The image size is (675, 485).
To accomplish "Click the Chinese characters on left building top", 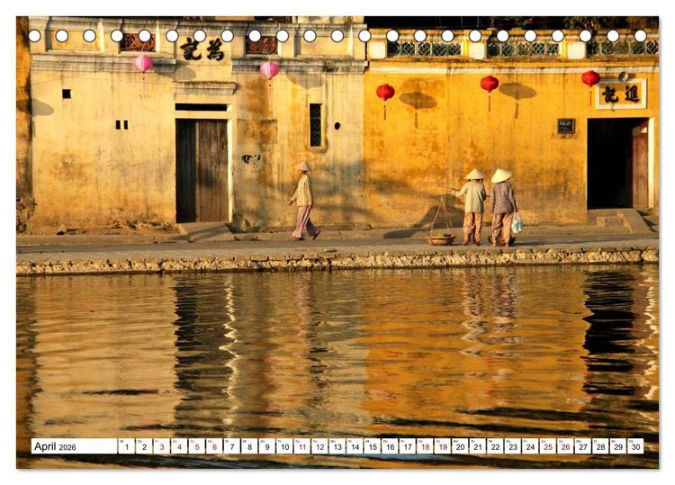I will pyautogui.click(x=202, y=49).
